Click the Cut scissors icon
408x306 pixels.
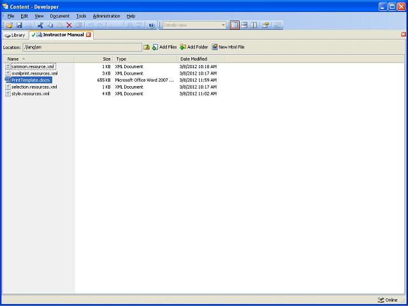coord(40,25)
